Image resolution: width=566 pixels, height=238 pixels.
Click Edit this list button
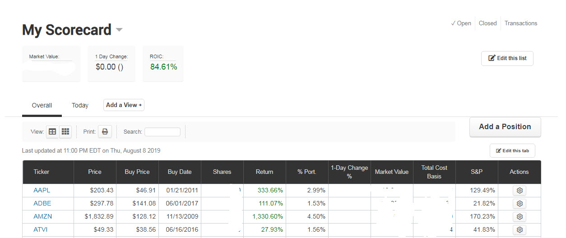coord(507,59)
